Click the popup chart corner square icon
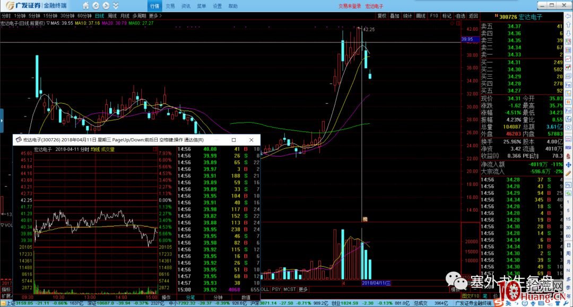 (155, 149)
